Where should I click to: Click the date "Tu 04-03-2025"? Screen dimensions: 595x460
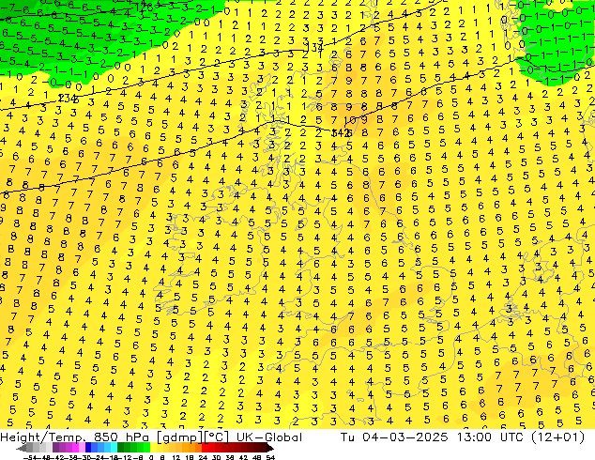point(394,437)
